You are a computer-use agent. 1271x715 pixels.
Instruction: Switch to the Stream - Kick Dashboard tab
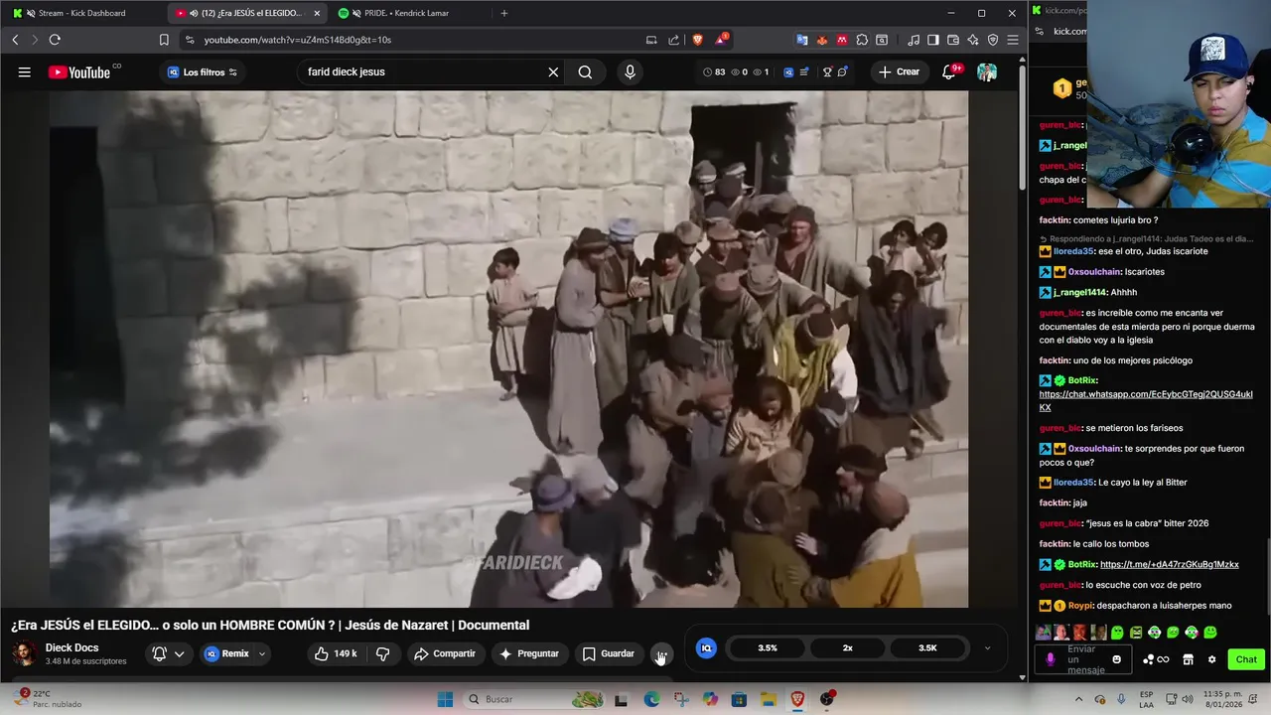pyautogui.click(x=81, y=13)
